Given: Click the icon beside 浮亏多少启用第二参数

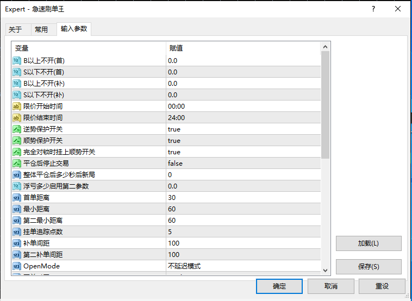Looking at the screenshot, I should click(x=16, y=186).
